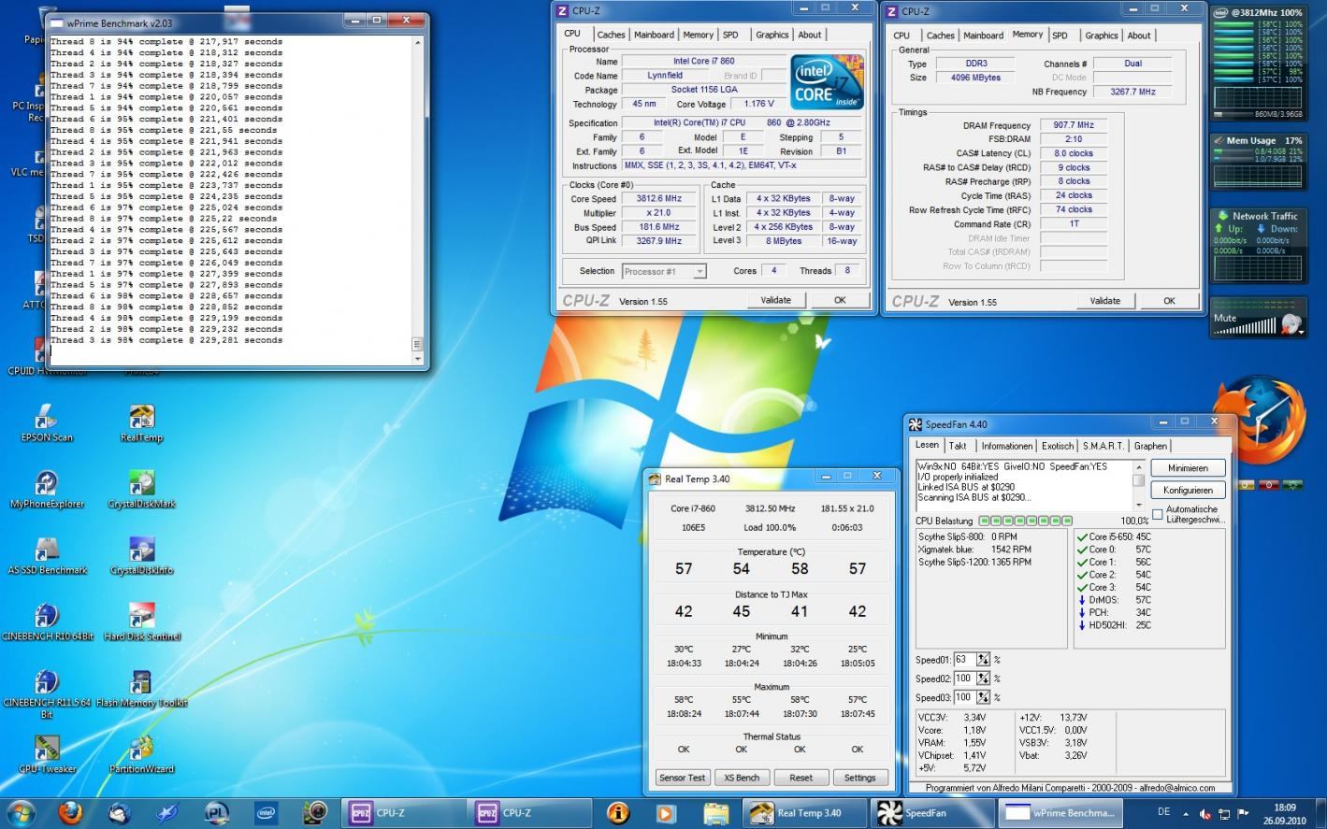Adjust volume slider in Mute gadget
1327x829 pixels.
(x=1245, y=327)
